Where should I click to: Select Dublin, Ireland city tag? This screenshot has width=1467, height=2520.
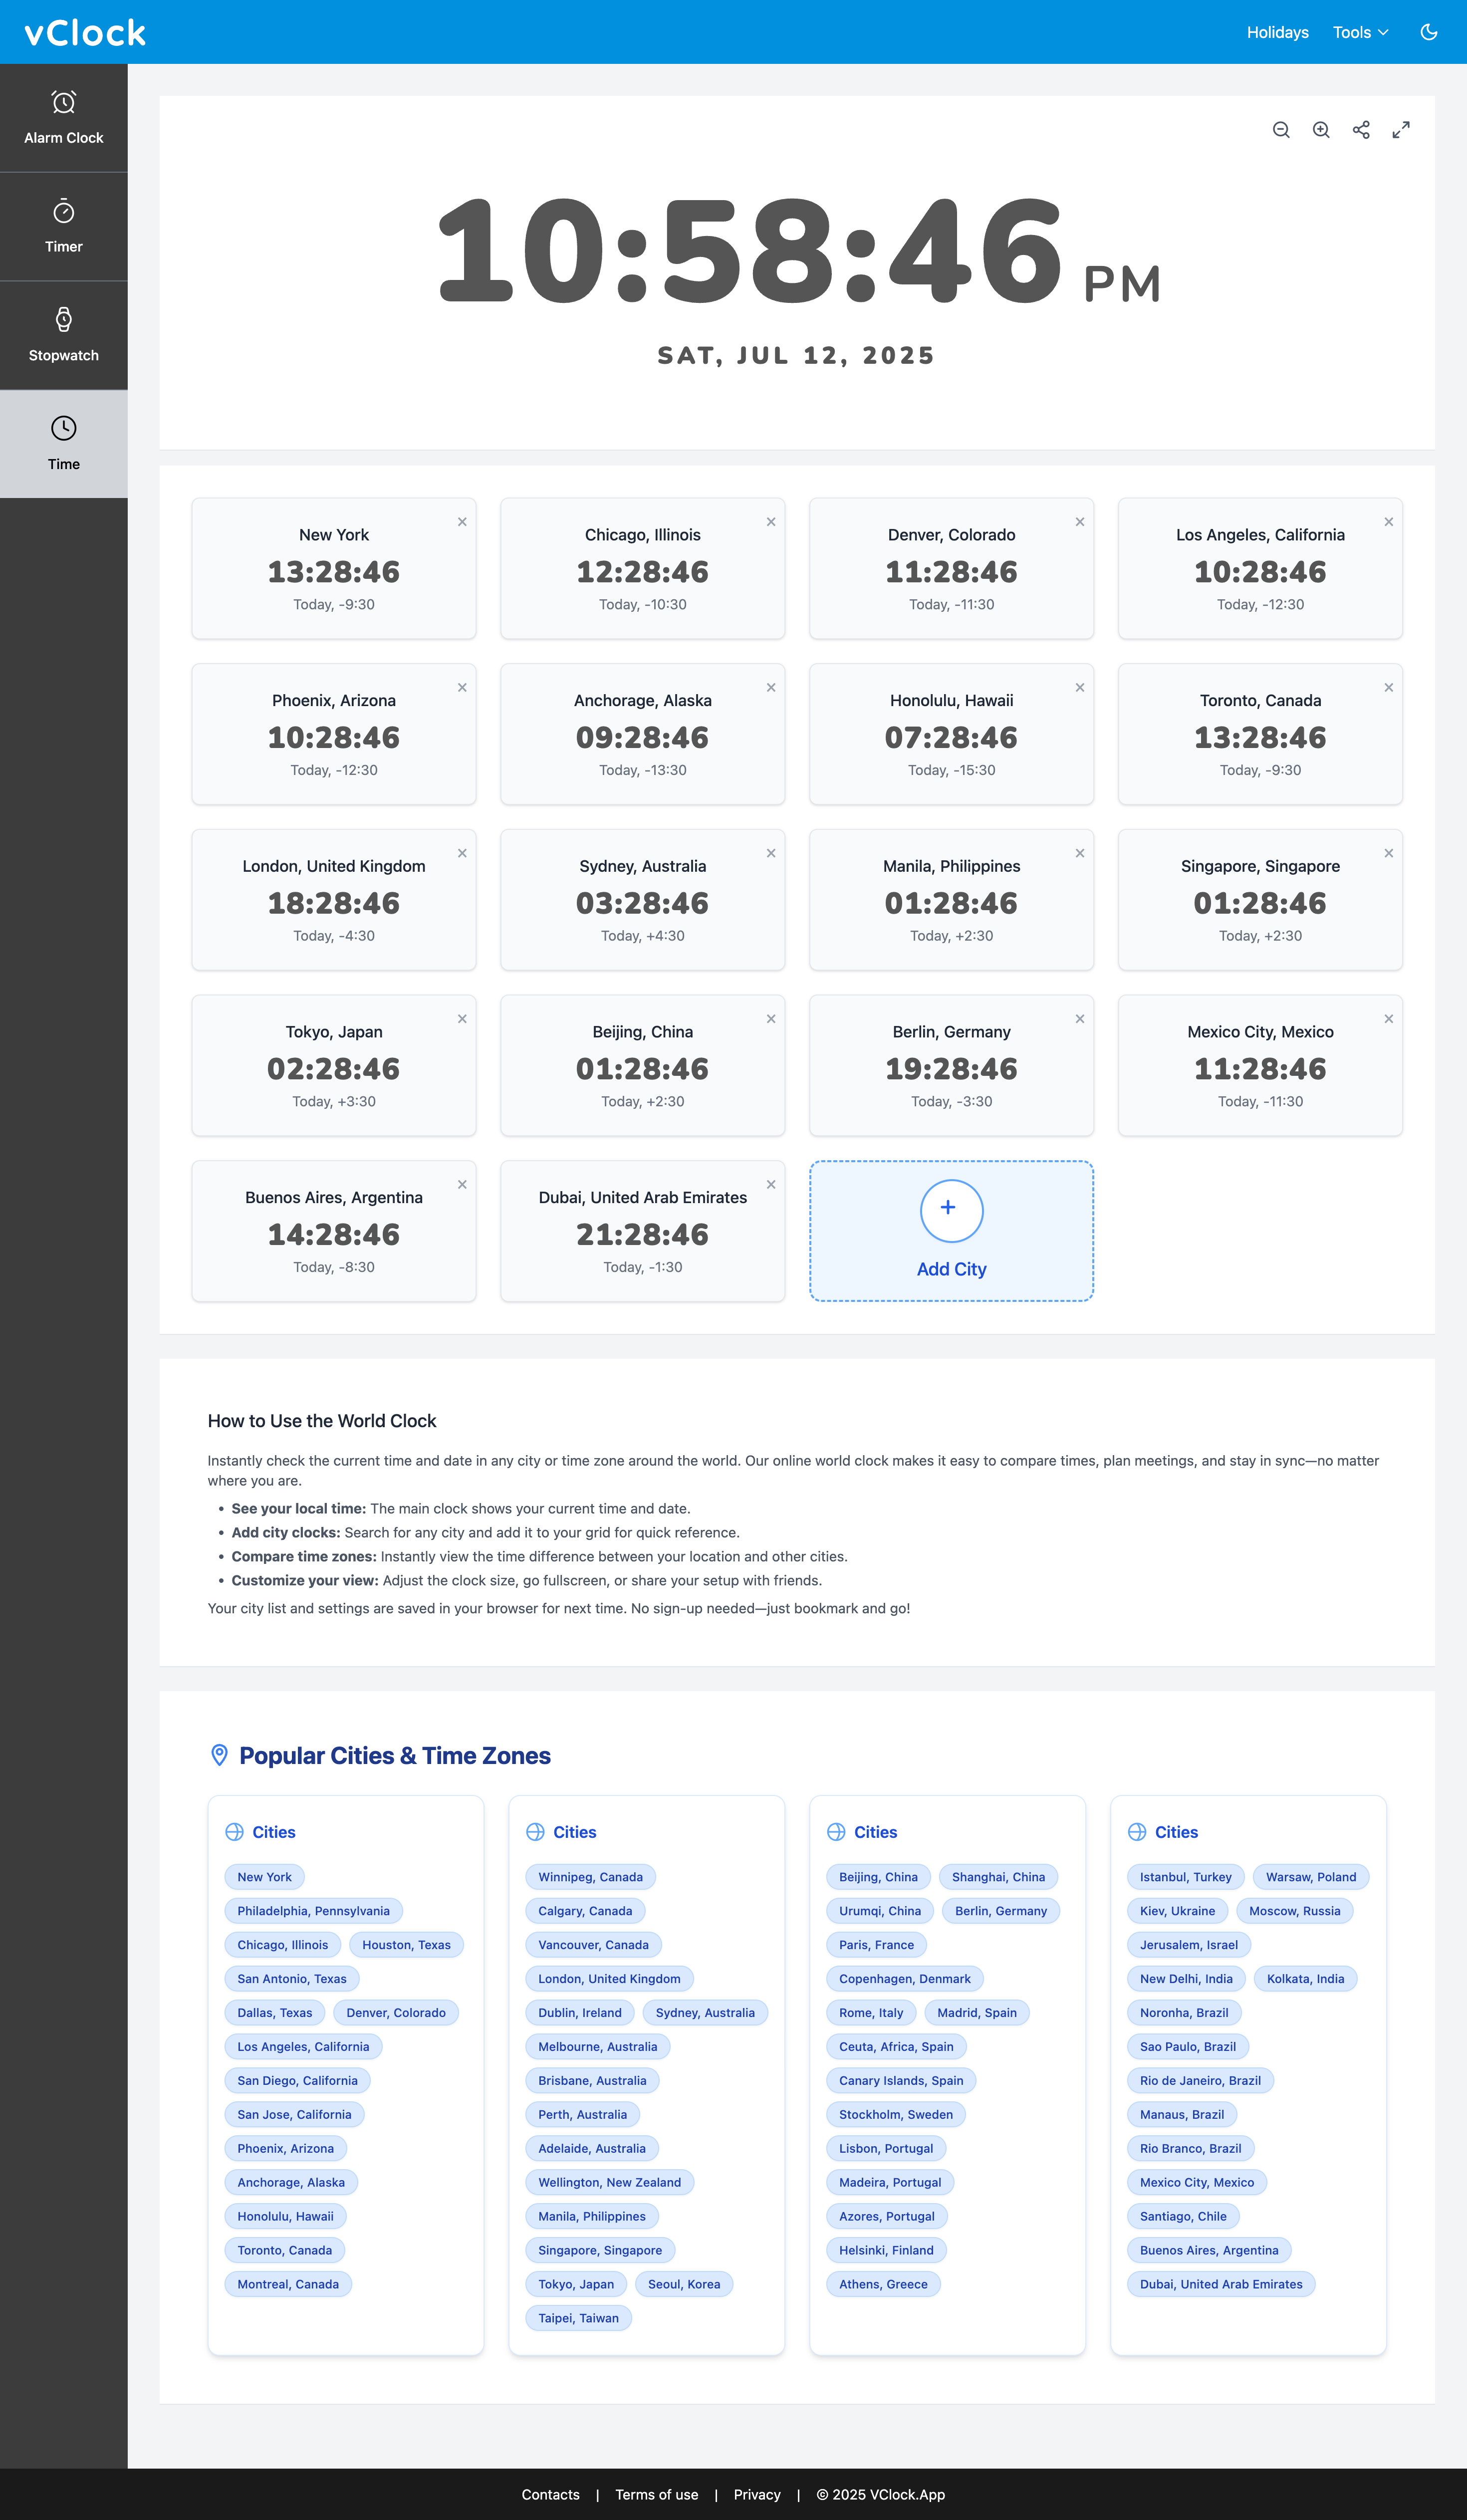(579, 2013)
